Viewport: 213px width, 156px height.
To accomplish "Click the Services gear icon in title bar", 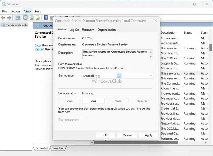I will click(x=4, y=4).
